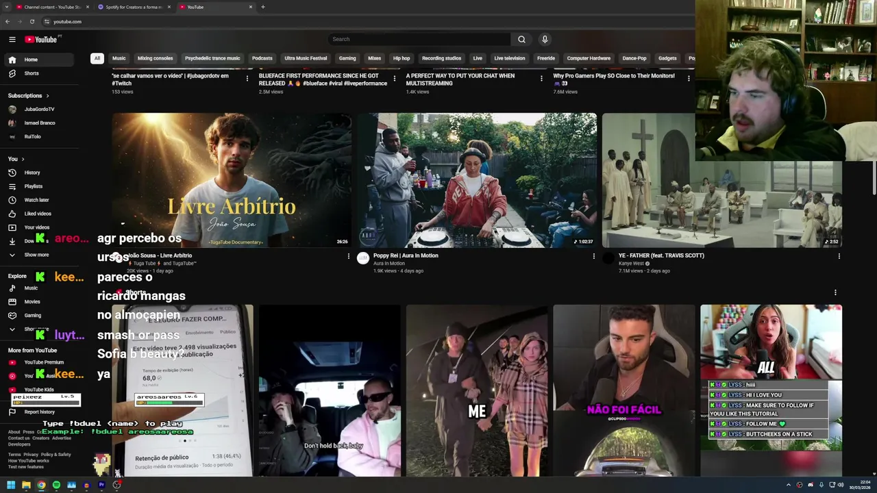Show hidden system tray icons
Viewport: 877px width, 493px height.
click(x=788, y=485)
